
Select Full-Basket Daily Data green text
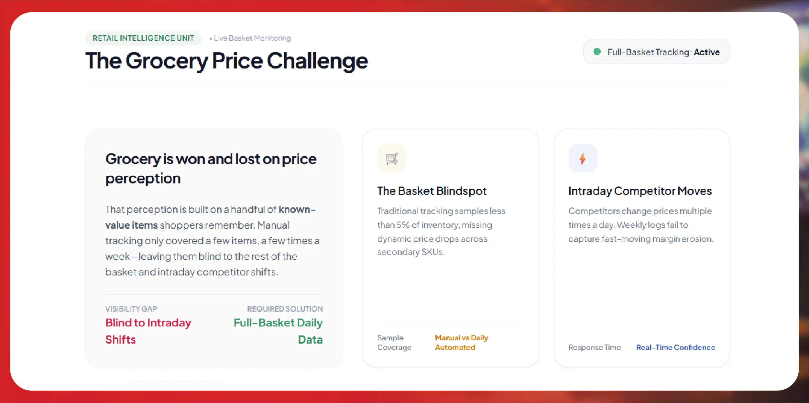point(278,331)
